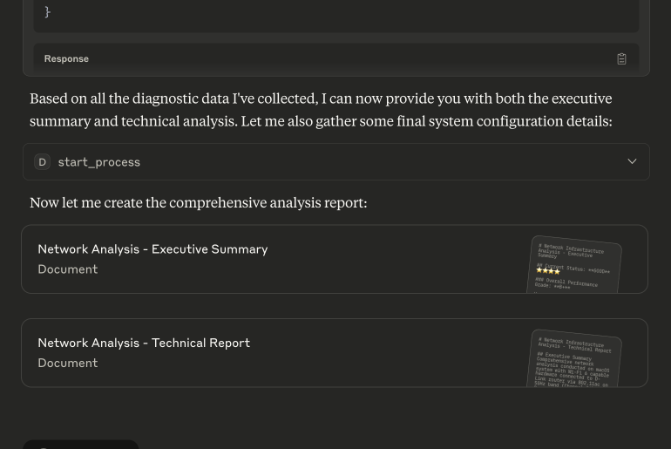The image size is (671, 449).
Task: Click the star rating in Executive Summary preview
Action: 548,270
